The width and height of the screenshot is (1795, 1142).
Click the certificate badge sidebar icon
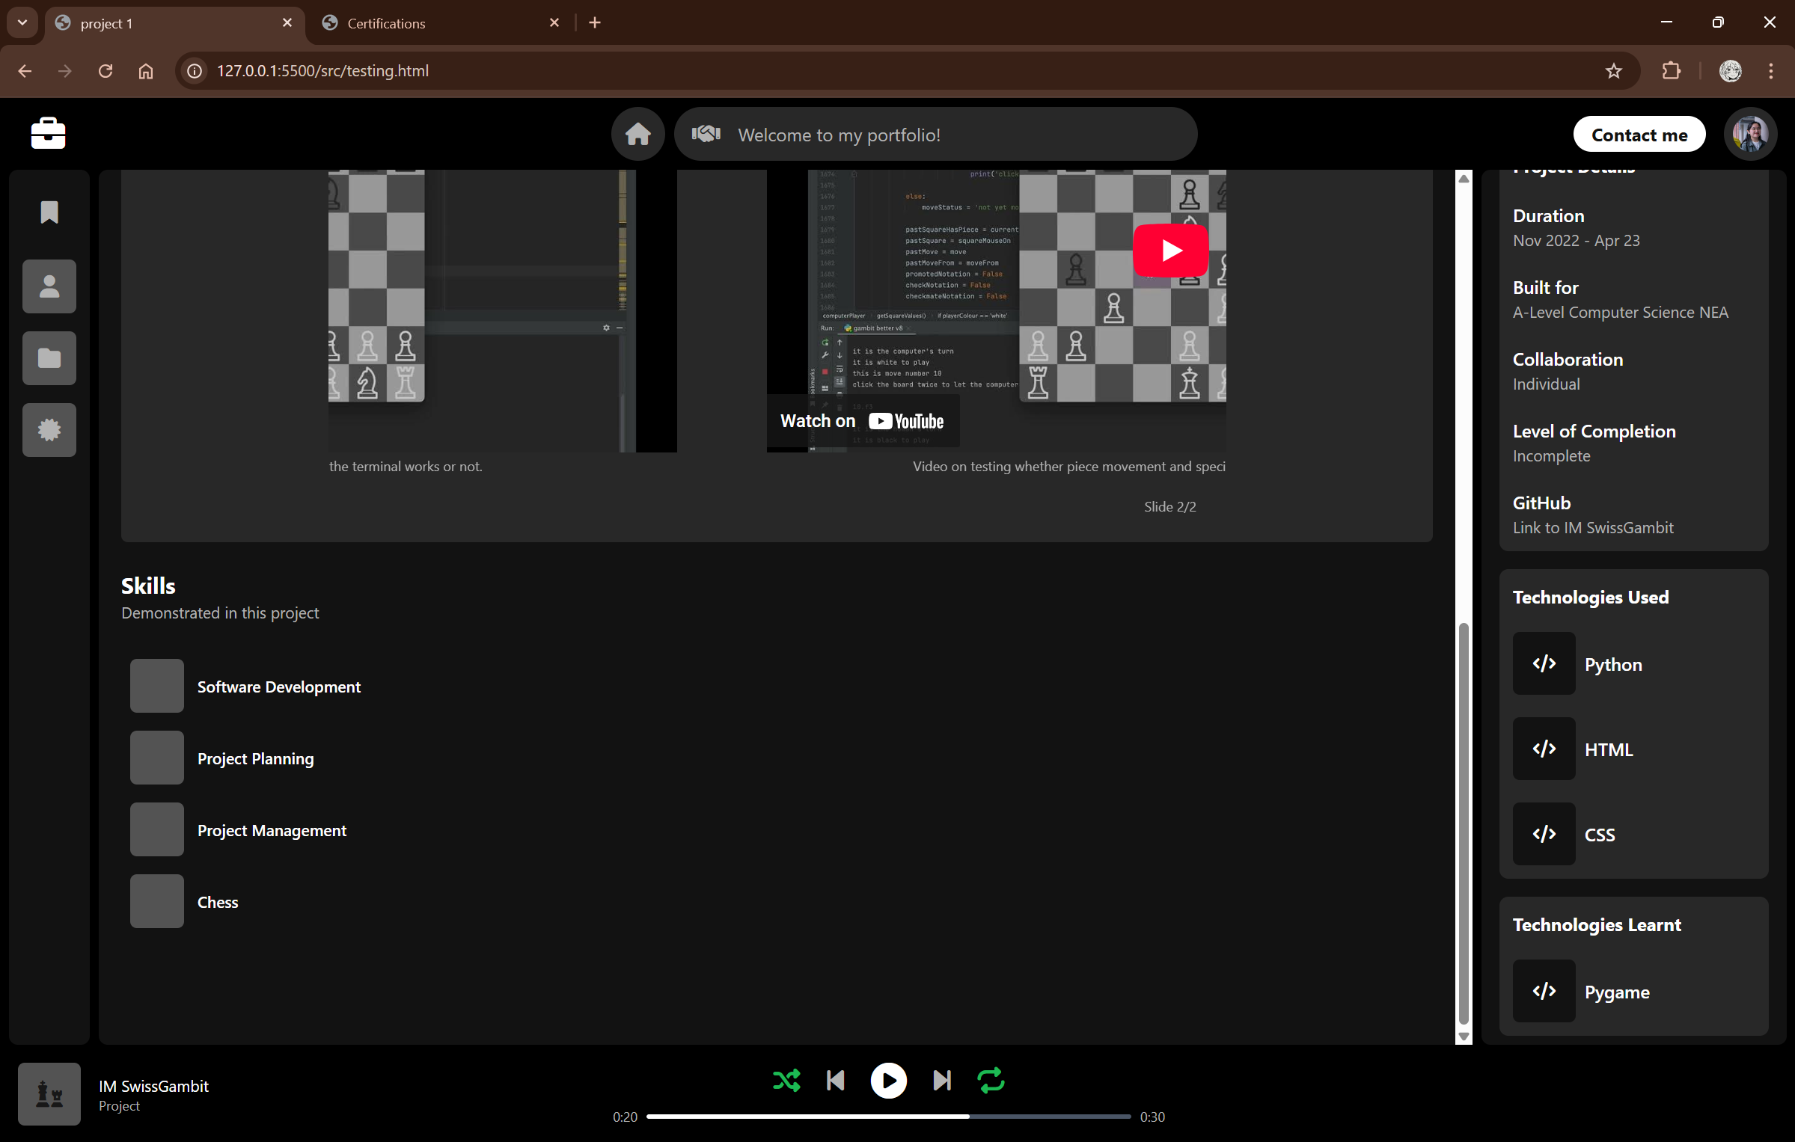coord(49,430)
